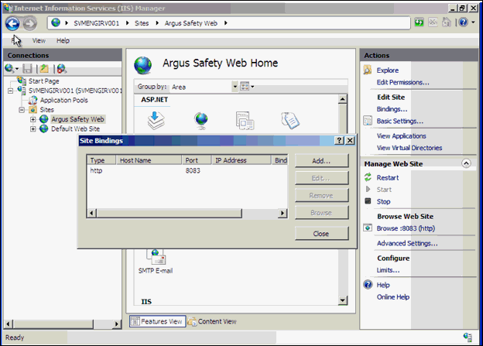Collapse the Manage Web Site section
This screenshot has width=483, height=346.
pyautogui.click(x=466, y=163)
